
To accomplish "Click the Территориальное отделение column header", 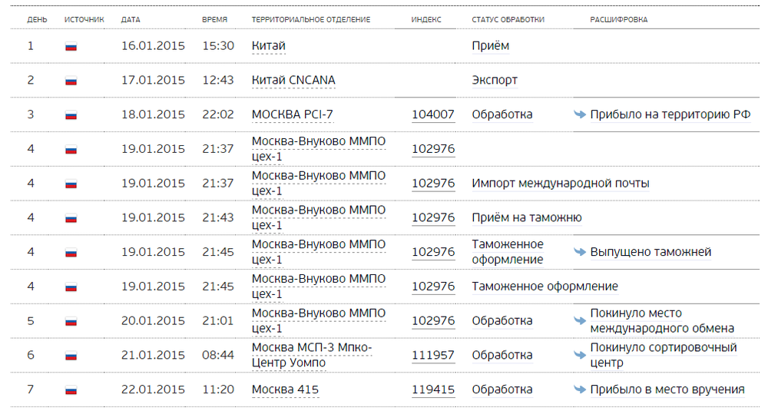I will click(311, 20).
